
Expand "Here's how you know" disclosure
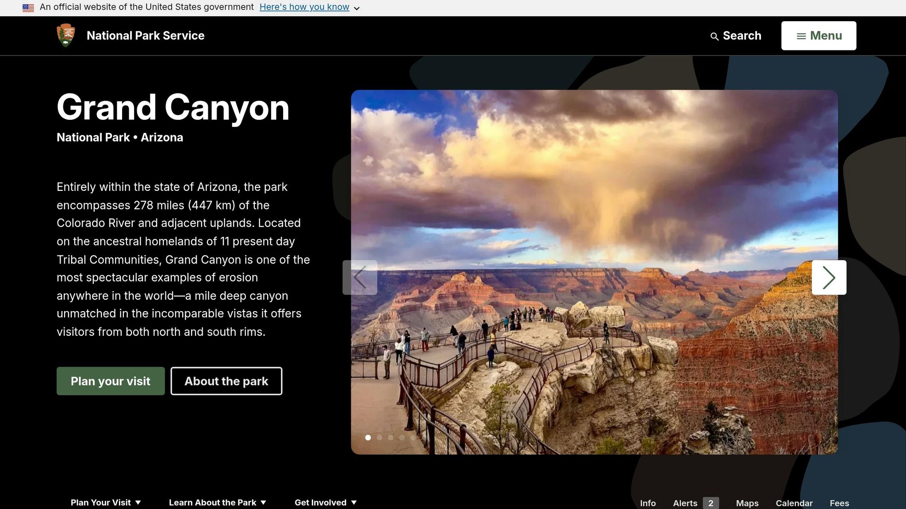[x=310, y=7]
